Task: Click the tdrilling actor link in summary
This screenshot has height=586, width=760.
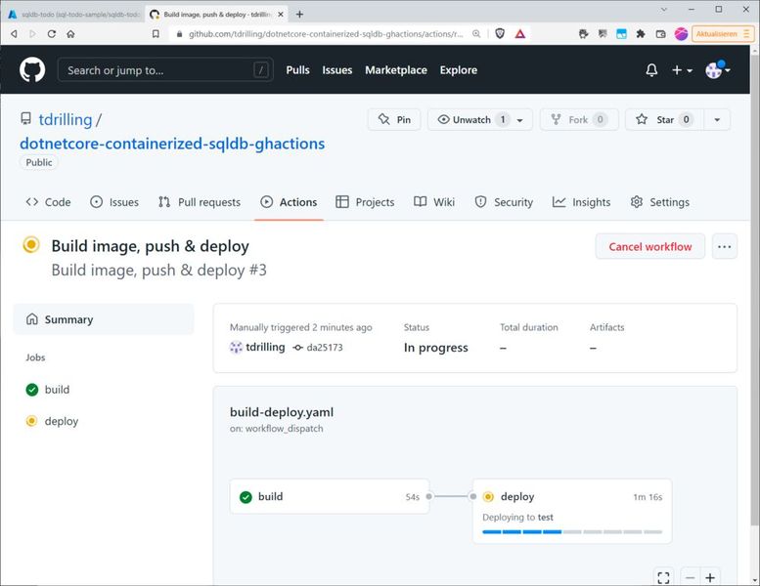Action: pos(265,347)
